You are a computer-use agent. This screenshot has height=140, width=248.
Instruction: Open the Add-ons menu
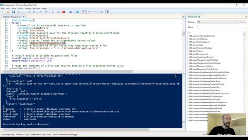coord(36,9)
